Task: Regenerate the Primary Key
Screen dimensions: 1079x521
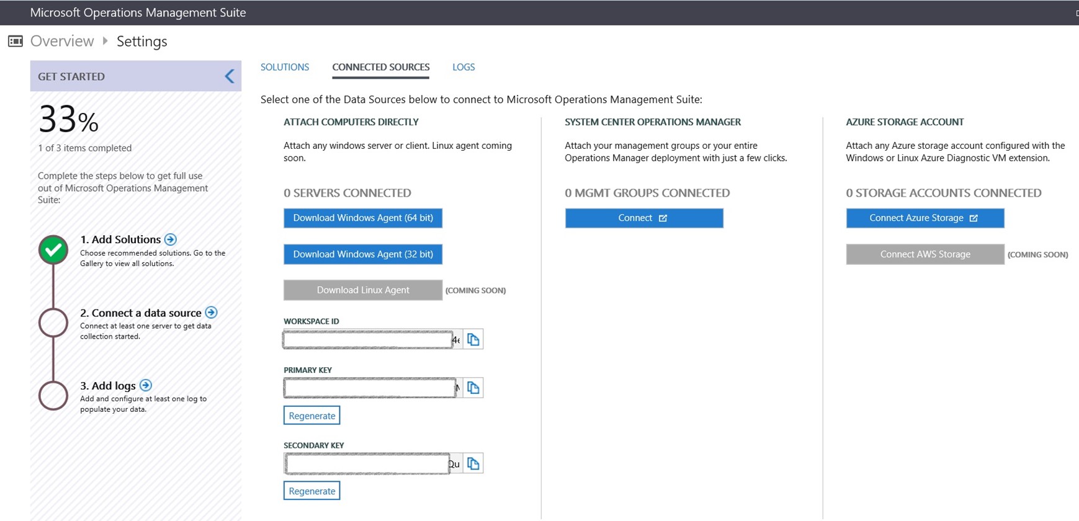Action: coord(312,416)
